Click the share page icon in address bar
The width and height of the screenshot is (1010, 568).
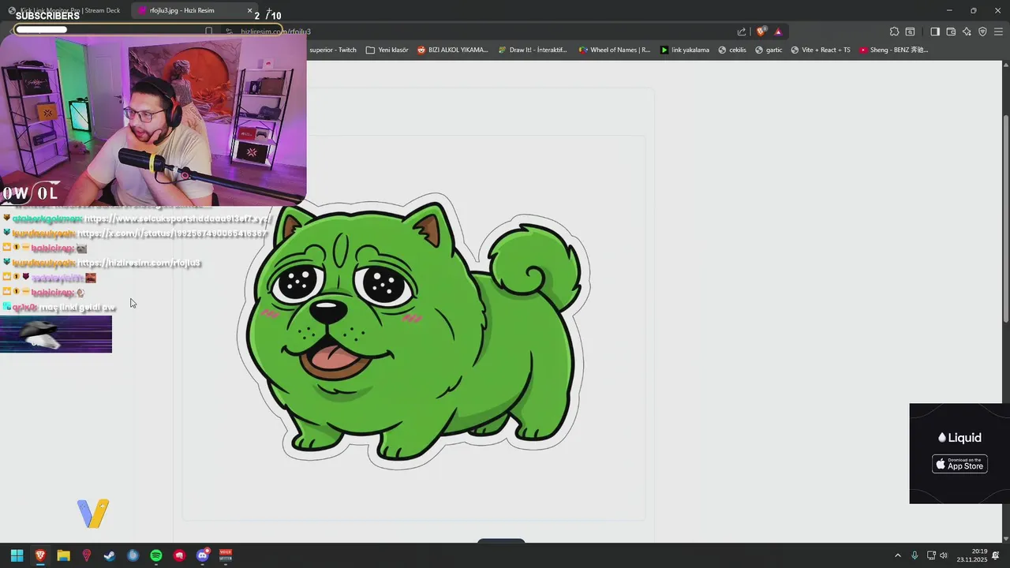742,32
